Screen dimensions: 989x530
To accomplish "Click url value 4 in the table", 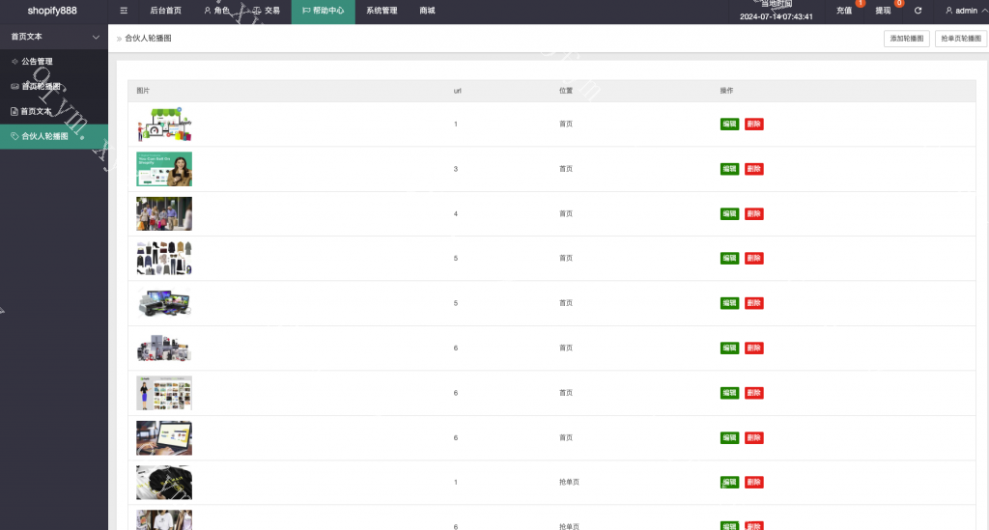I will click(x=456, y=213).
